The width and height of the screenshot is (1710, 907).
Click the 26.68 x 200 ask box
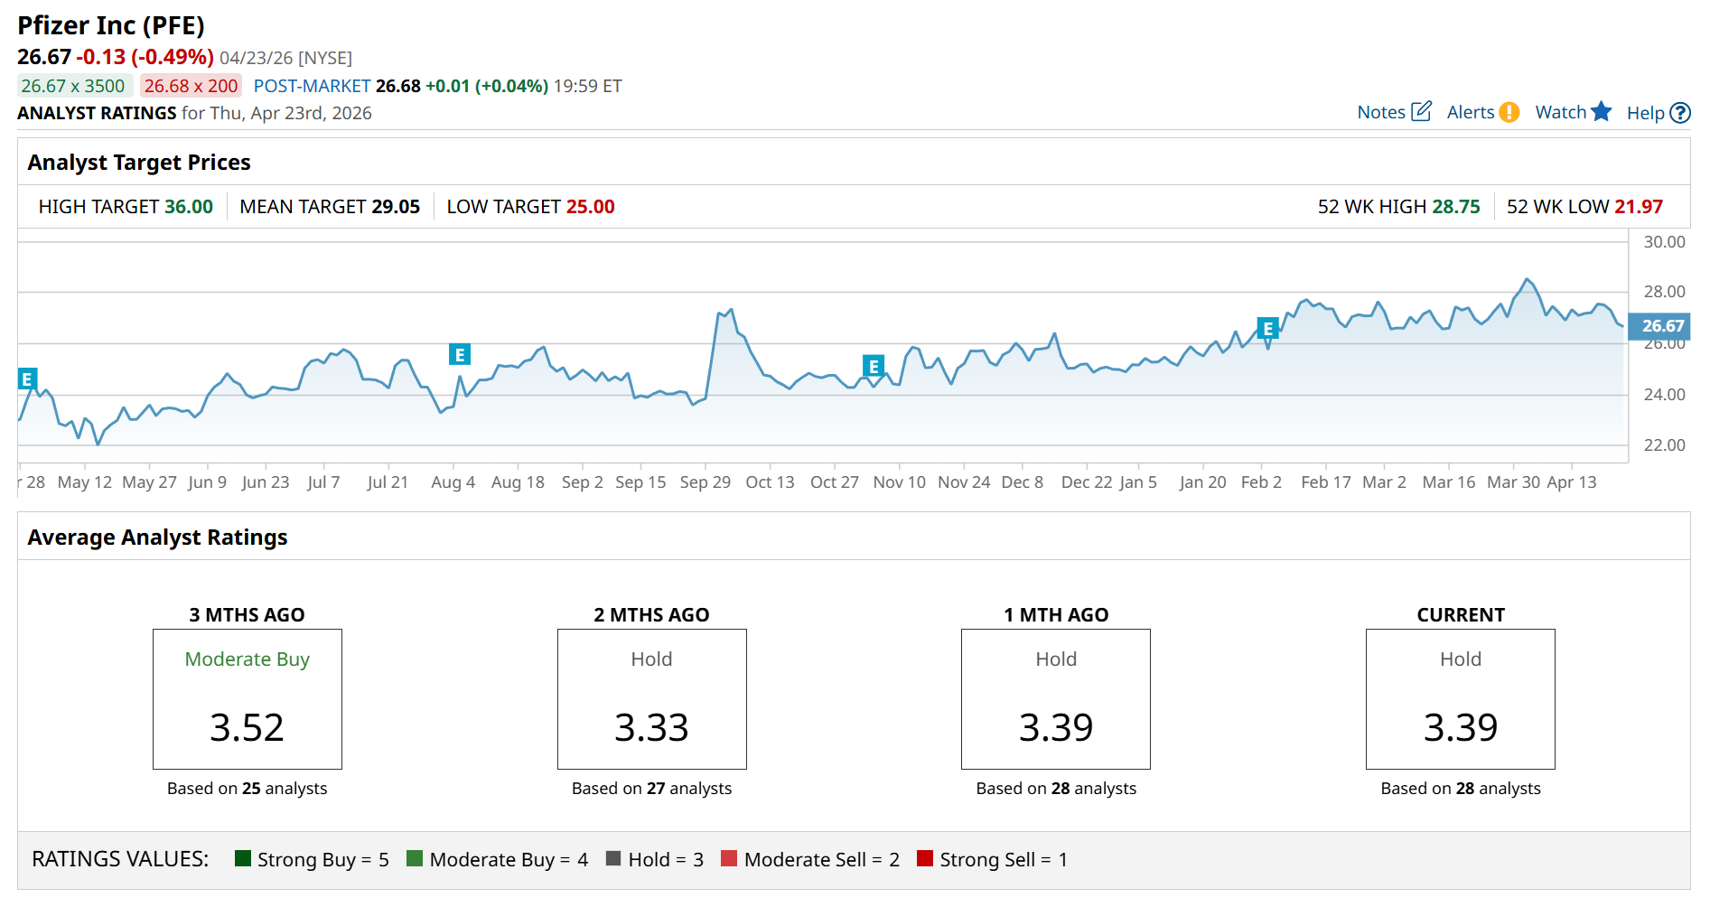(x=191, y=86)
